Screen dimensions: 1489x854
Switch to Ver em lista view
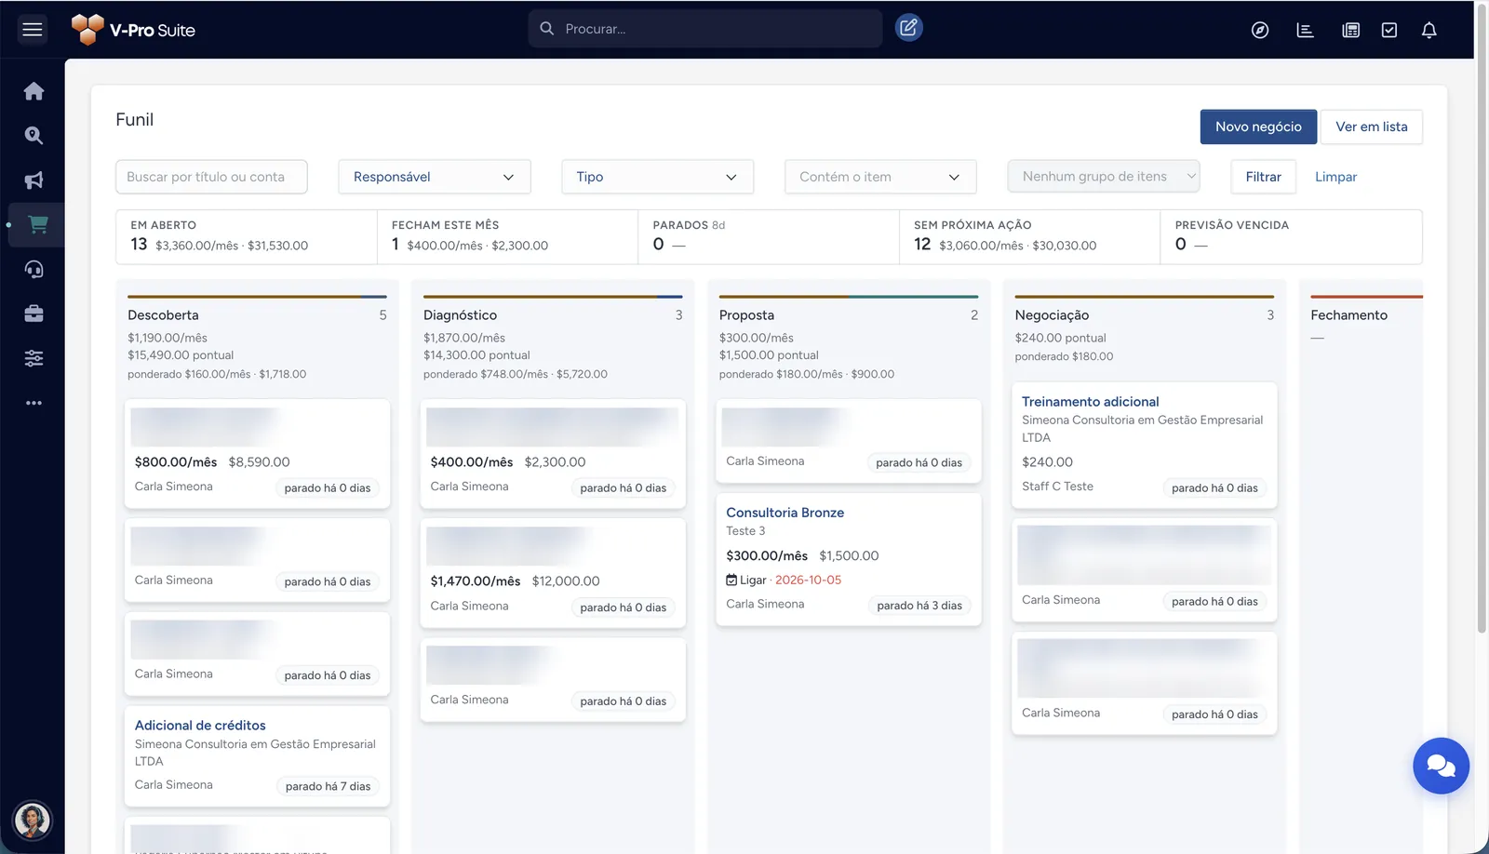click(x=1372, y=127)
